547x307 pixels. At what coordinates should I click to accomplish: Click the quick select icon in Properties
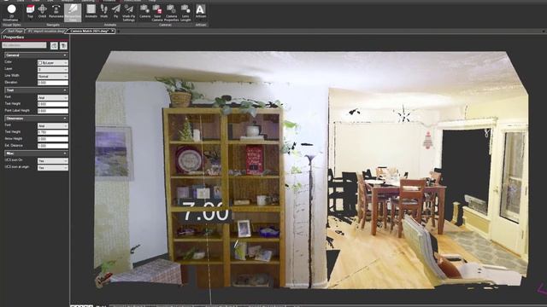point(54,45)
